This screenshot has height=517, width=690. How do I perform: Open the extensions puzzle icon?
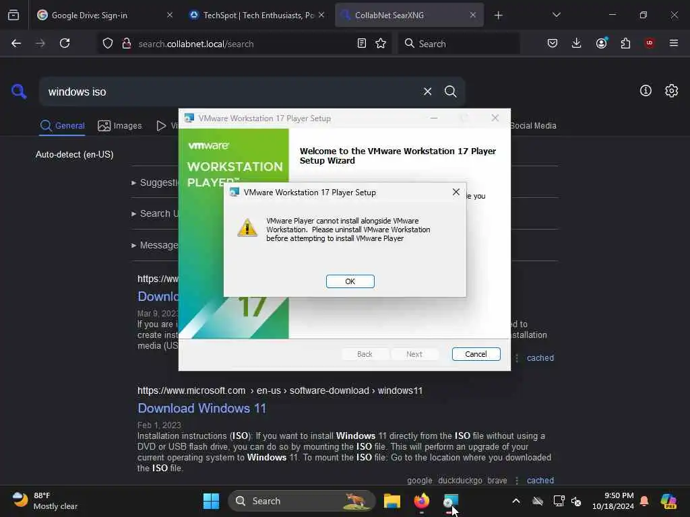[625, 43]
